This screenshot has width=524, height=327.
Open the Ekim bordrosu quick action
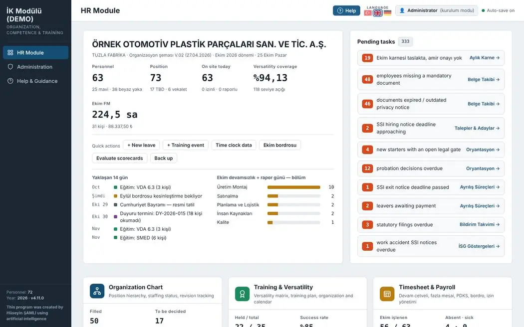279,145
